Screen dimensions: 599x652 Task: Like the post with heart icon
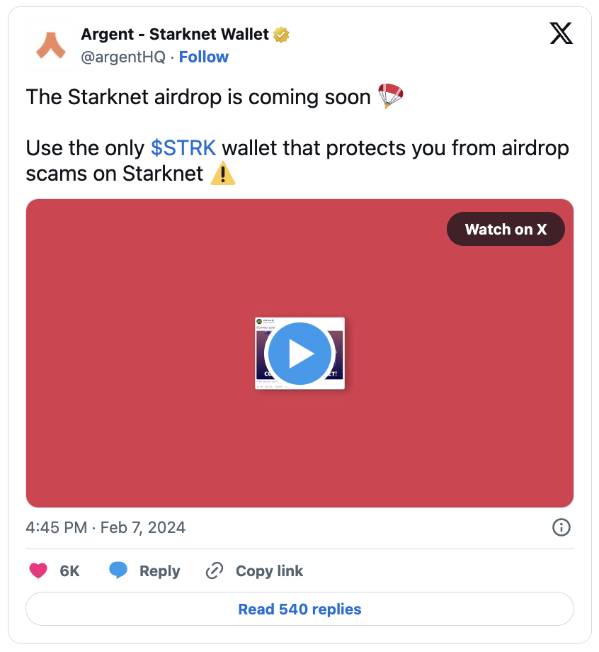[x=38, y=570]
